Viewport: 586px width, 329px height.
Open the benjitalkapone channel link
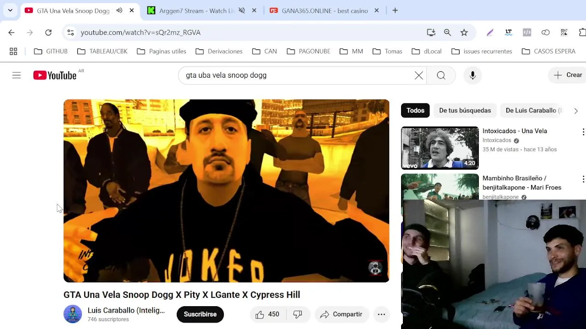[x=500, y=197]
